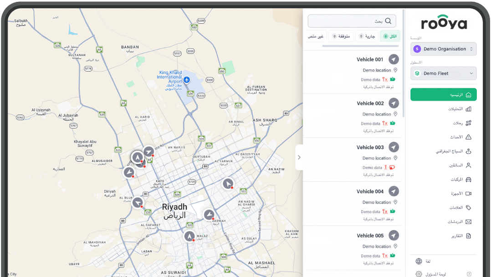The height and width of the screenshot is (277, 491).
Task: Collapse the vehicle list panel with the chevron
Action: pos(299,157)
